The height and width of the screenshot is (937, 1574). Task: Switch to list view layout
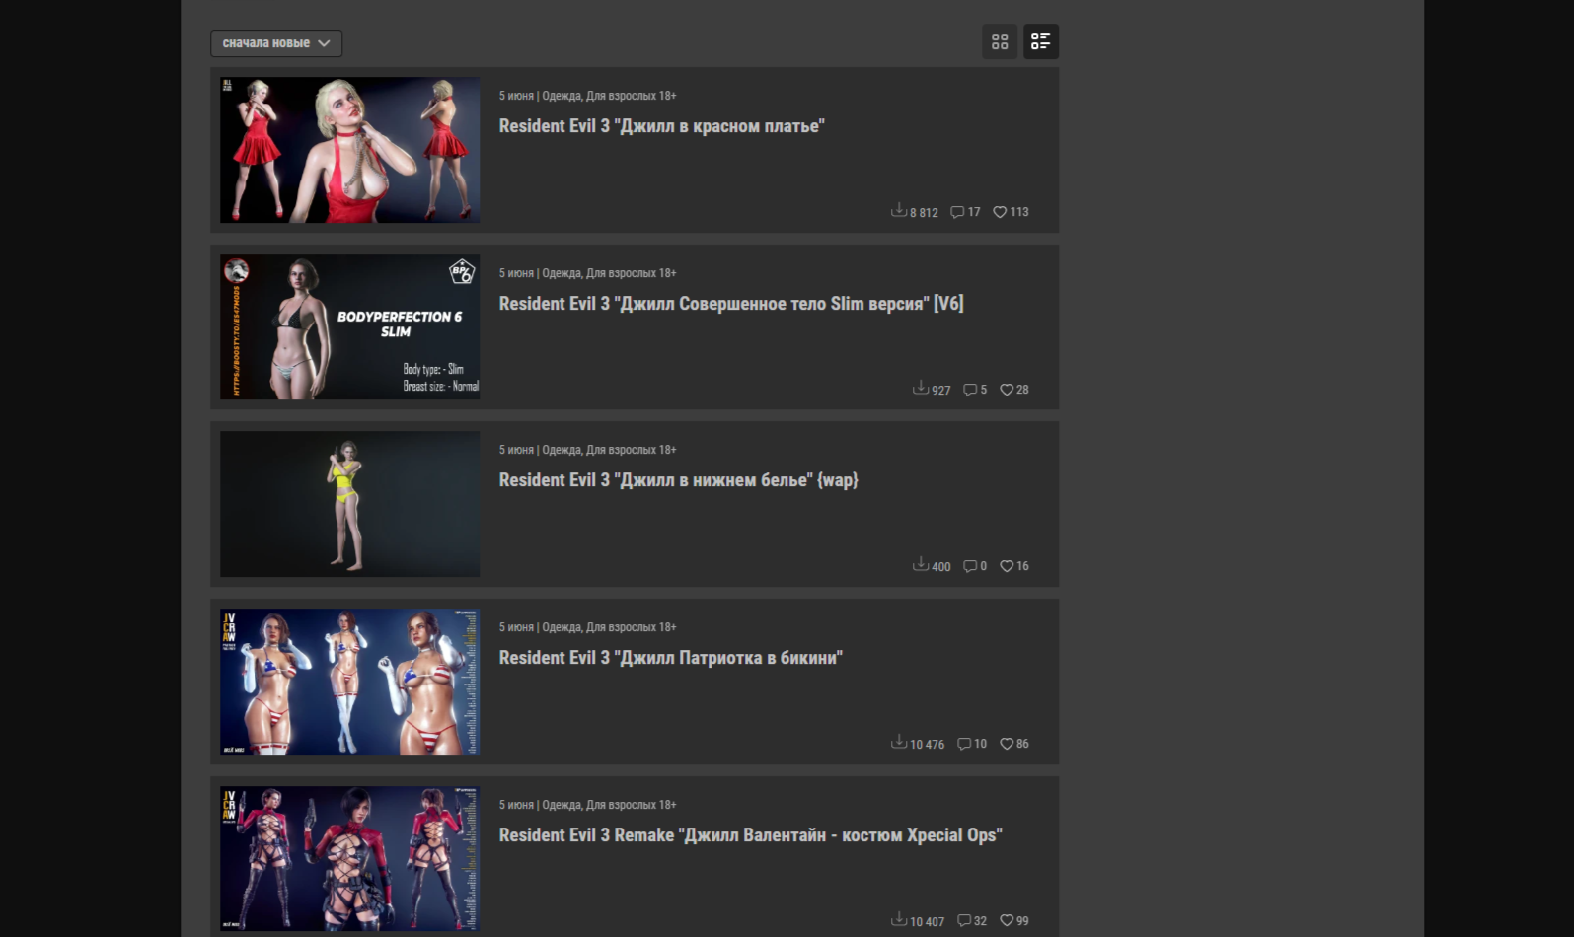pyautogui.click(x=1041, y=41)
